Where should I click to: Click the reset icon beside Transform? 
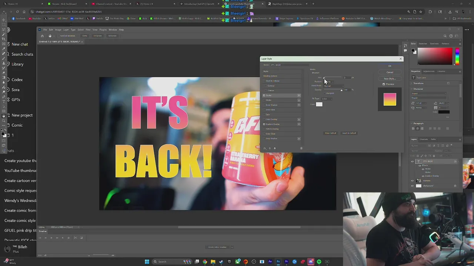[x=448, y=83]
